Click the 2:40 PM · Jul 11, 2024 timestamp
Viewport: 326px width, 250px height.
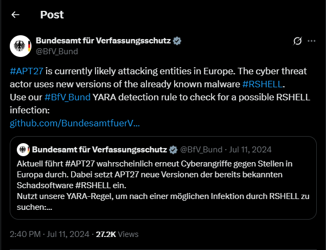tap(49, 234)
